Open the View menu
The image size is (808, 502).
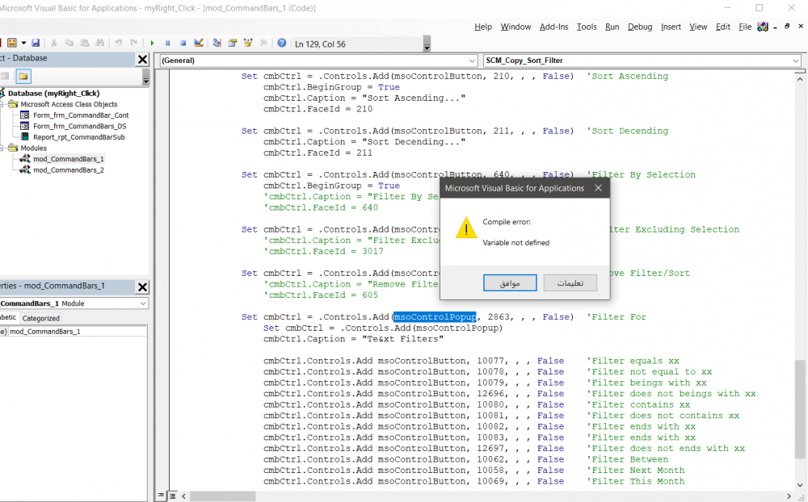click(698, 27)
